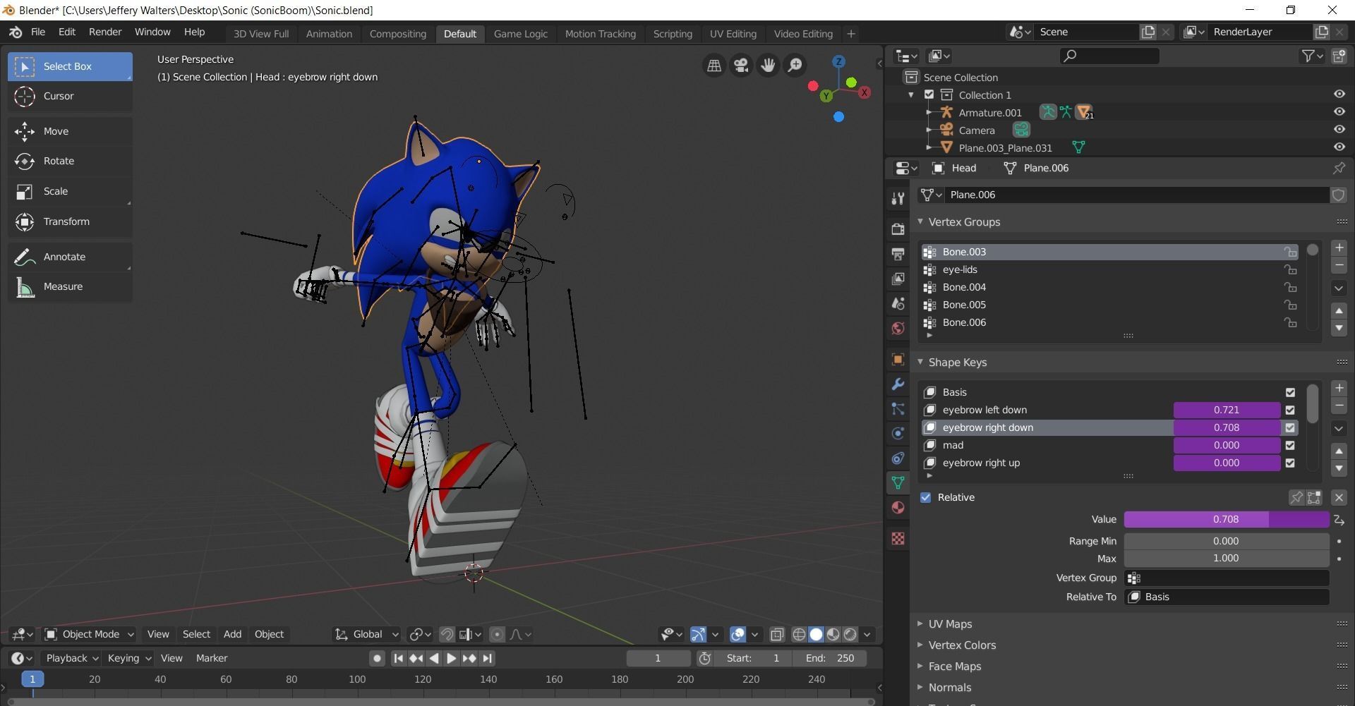Open the Object Data properties tab

[898, 483]
